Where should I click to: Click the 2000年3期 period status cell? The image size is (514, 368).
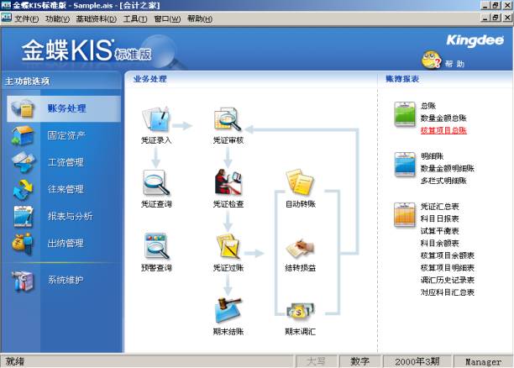tap(417, 361)
